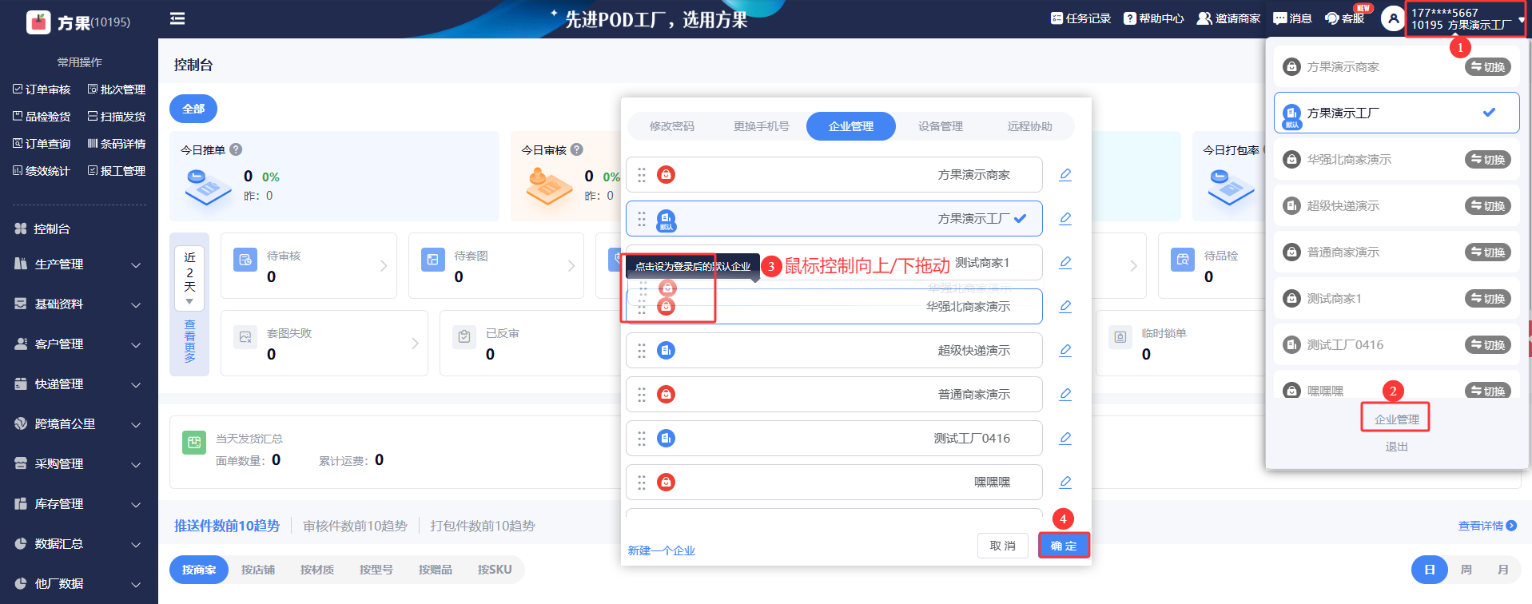Open 任务记录 in the top bar
The height and width of the screenshot is (604, 1532).
[x=1080, y=18]
